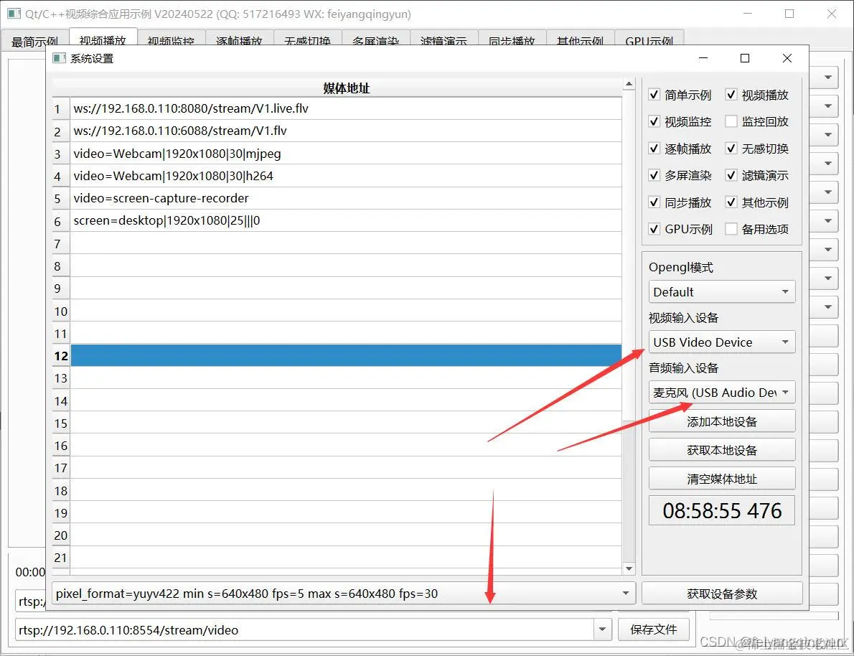Open the 麦克风 audio input dropdown

pos(722,393)
